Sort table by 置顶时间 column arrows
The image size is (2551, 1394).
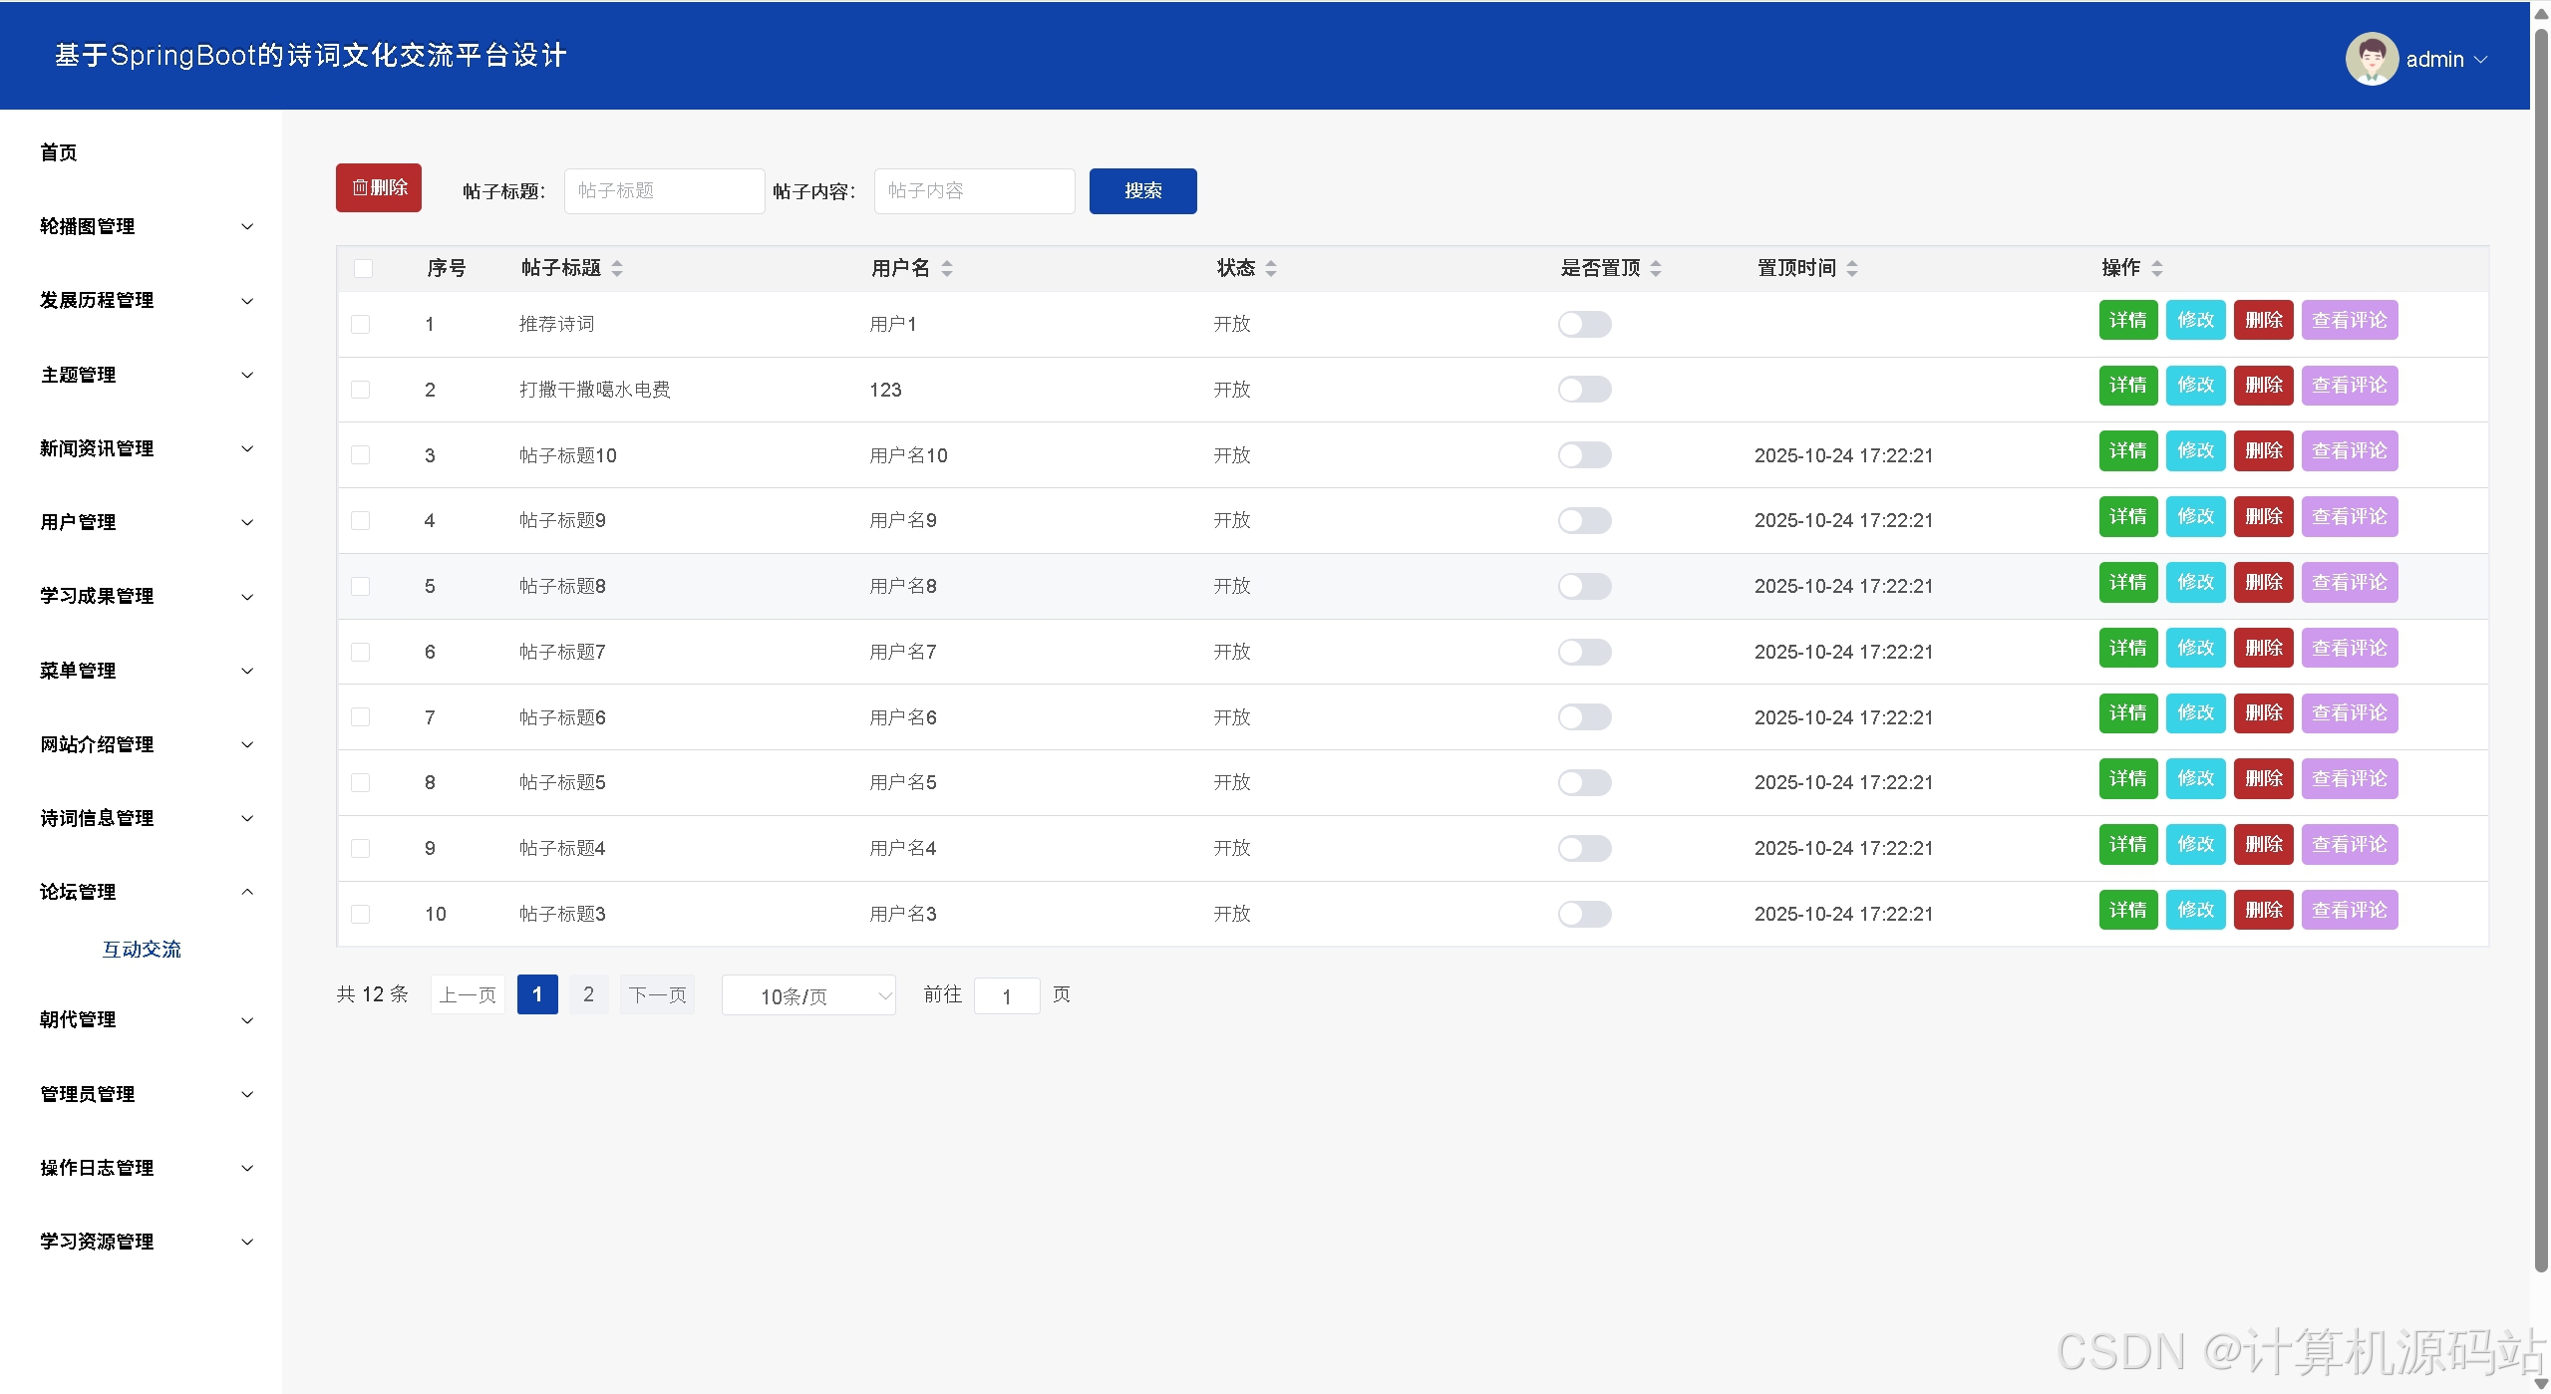point(1852,268)
